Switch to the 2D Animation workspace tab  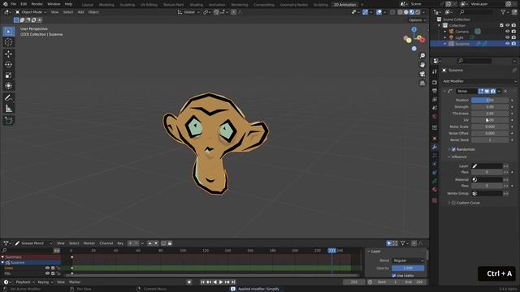(x=344, y=5)
